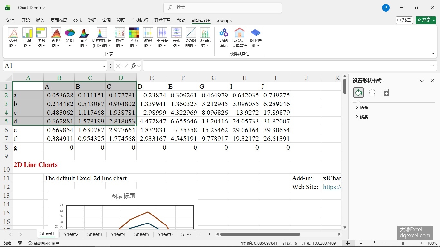Select row 8 header

6,147
